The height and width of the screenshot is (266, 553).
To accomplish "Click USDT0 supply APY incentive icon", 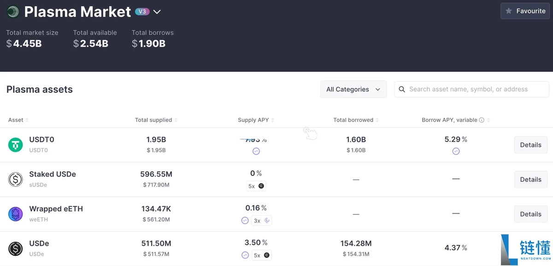I will (256, 151).
